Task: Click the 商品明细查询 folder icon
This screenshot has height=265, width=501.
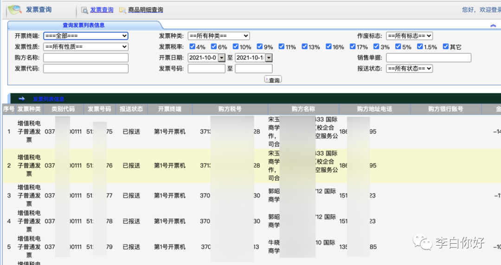Action: tap(122, 10)
